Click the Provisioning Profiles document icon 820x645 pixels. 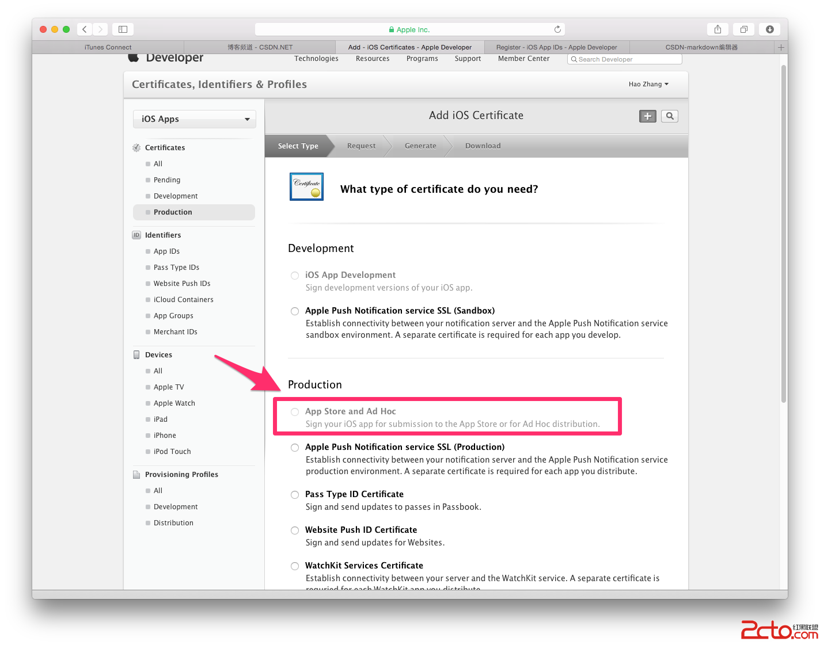[x=136, y=475]
